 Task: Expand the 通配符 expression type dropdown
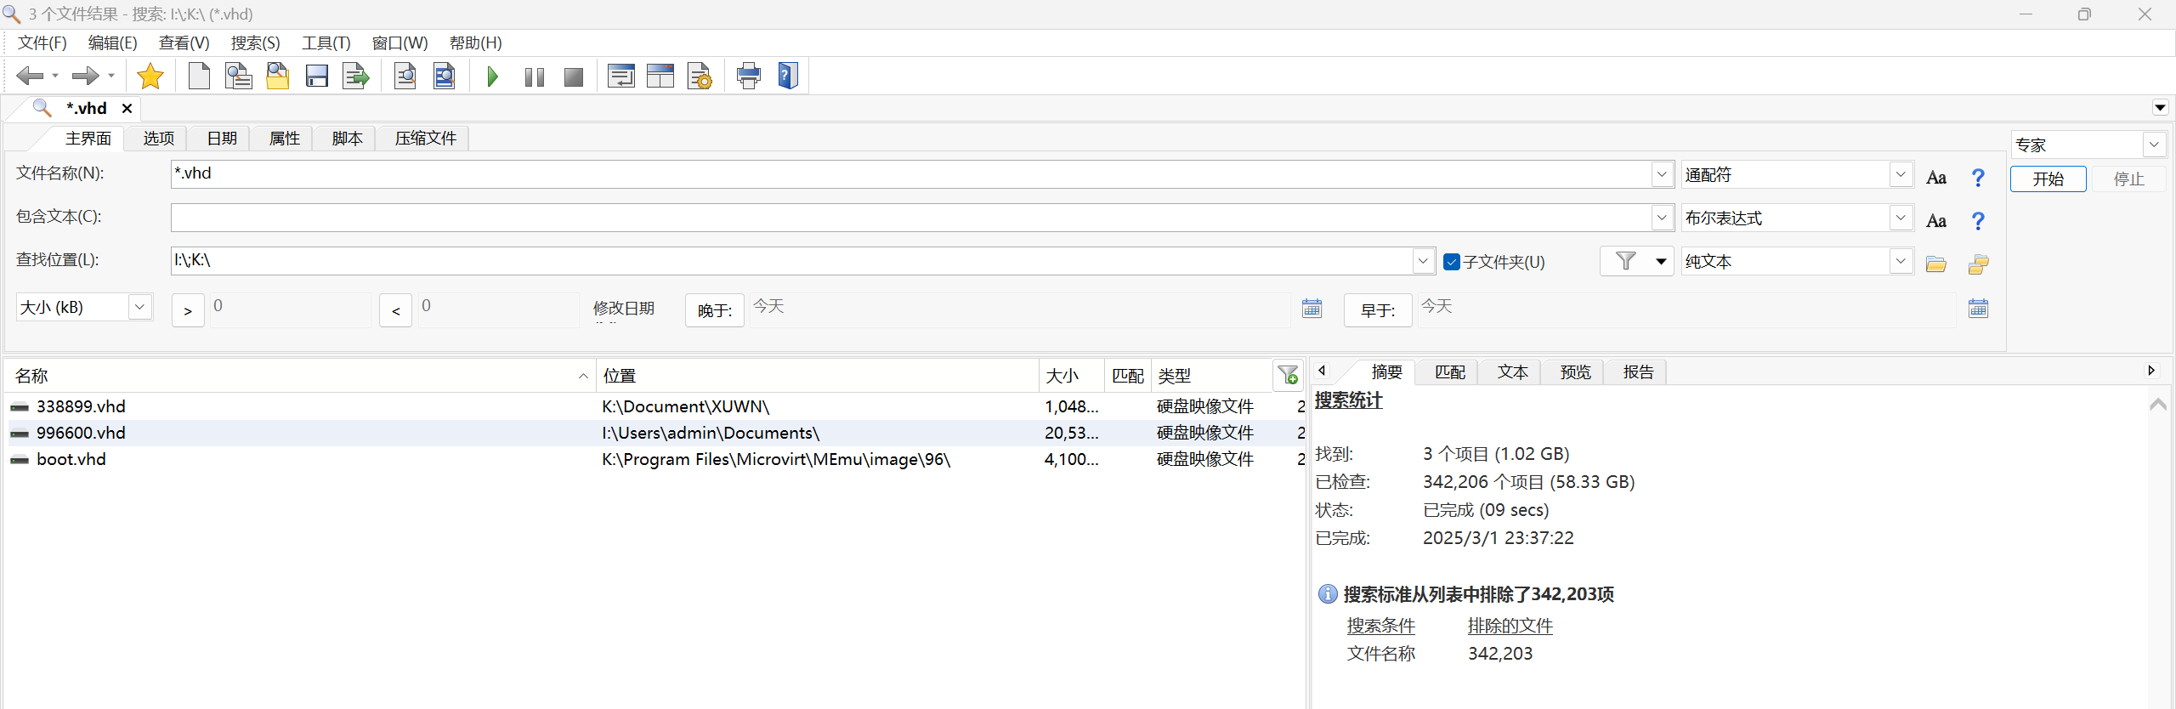pos(1901,174)
